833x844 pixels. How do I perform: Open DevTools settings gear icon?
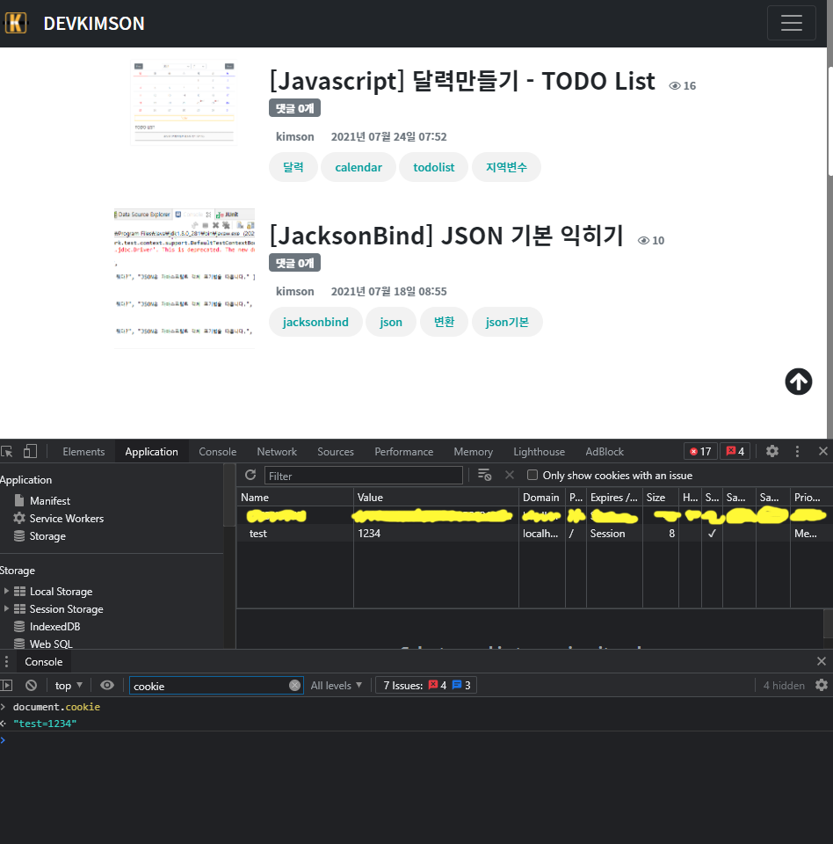(x=771, y=451)
